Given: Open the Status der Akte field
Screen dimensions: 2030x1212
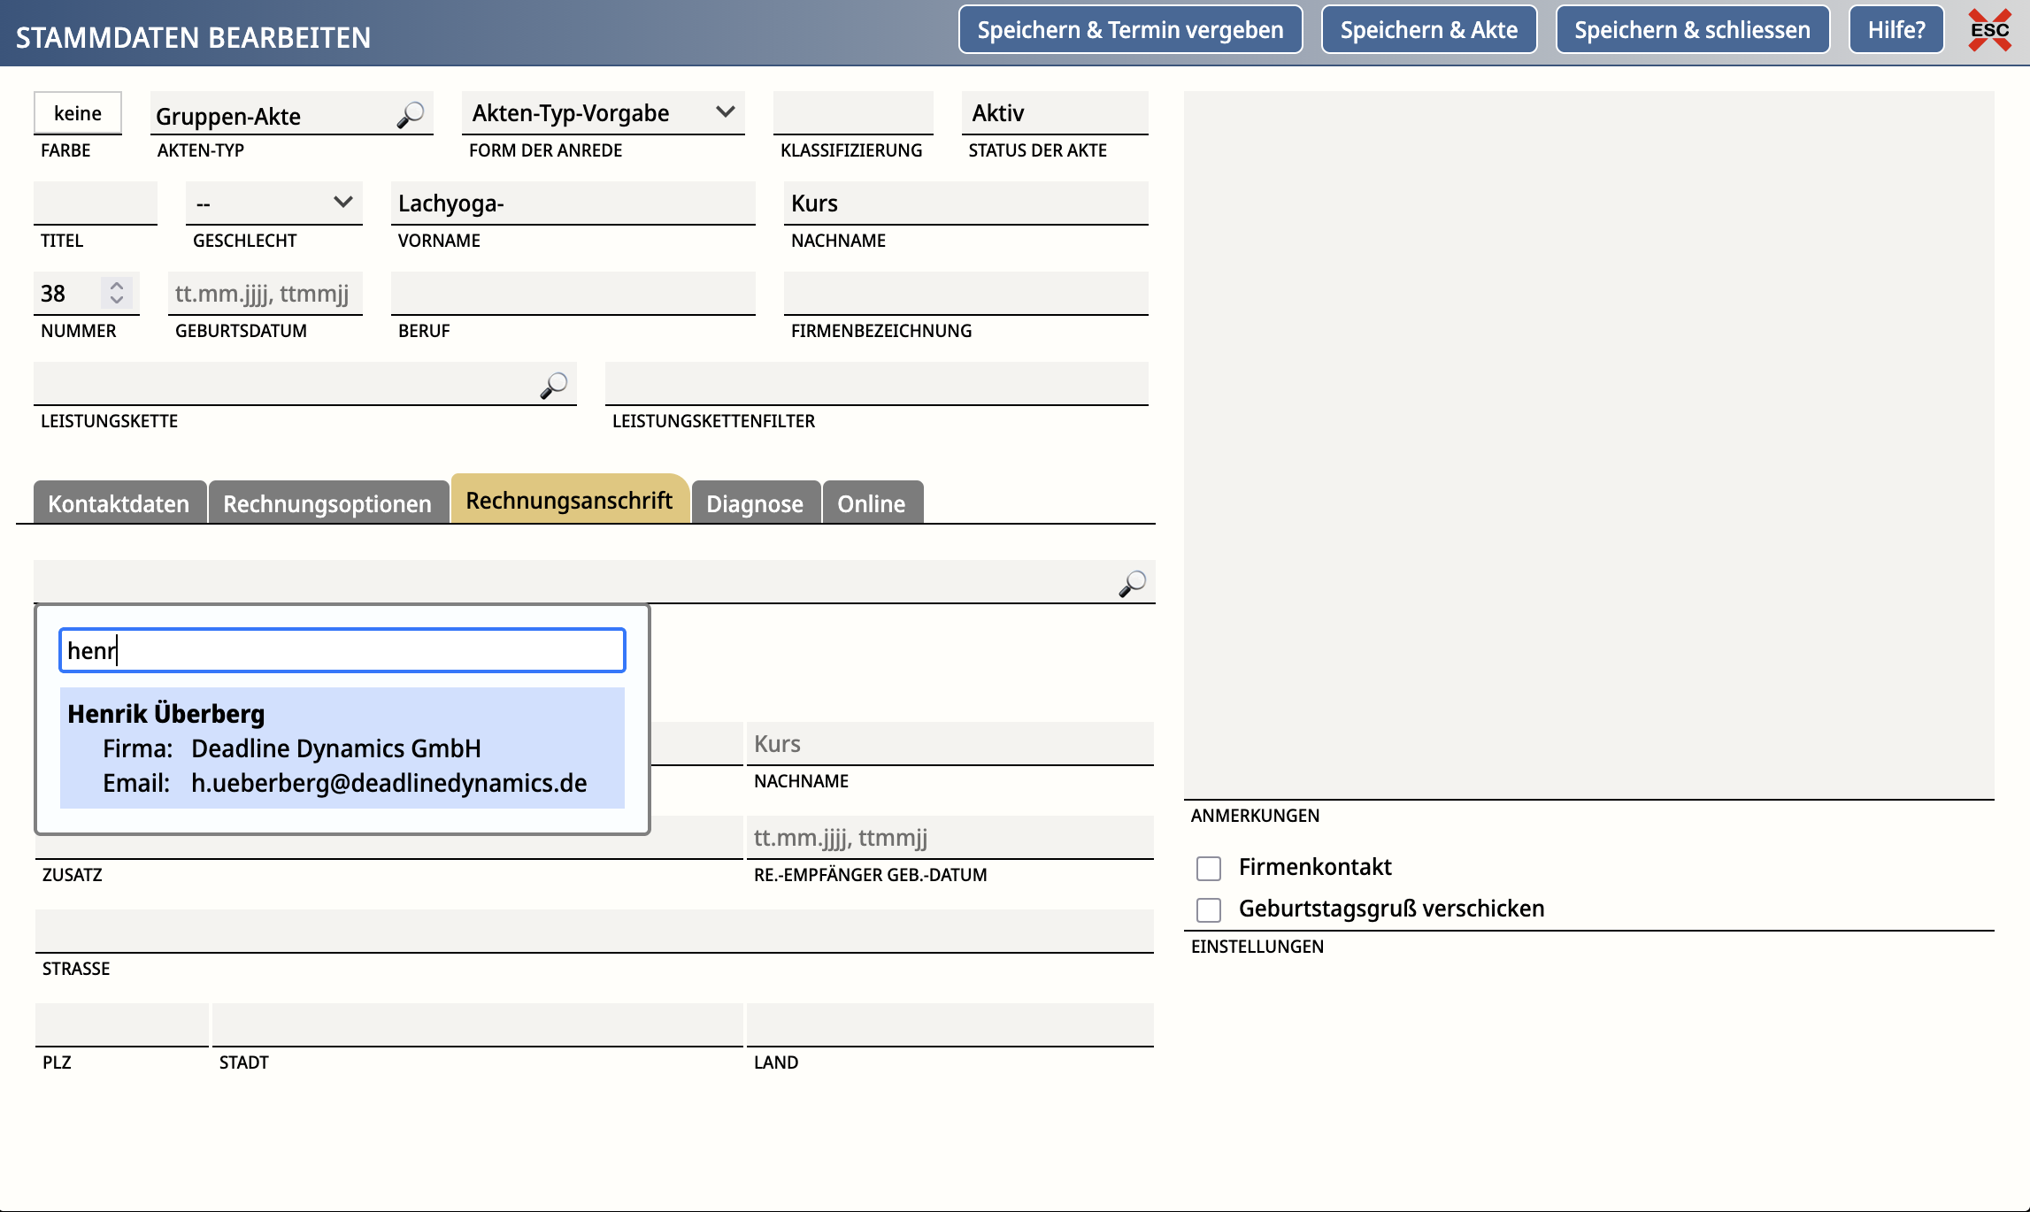Looking at the screenshot, I should (x=1054, y=113).
